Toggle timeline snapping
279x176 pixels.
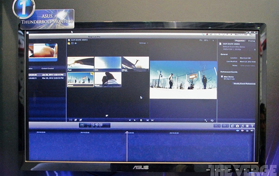coord(252,131)
